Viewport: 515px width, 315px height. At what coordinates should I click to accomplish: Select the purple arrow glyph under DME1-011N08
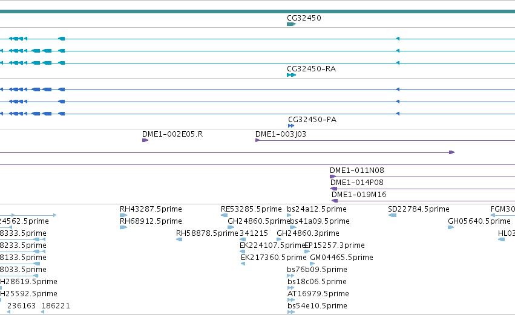[333, 177]
